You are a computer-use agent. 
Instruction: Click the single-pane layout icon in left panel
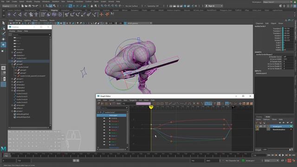pos(3,68)
